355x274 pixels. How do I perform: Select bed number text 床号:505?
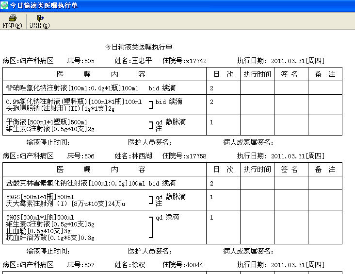[81, 61]
